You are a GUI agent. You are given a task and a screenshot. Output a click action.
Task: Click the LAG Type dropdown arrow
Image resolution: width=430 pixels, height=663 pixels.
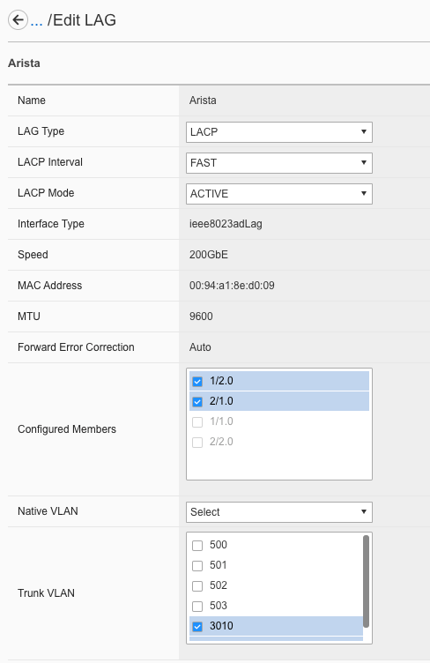tap(364, 132)
